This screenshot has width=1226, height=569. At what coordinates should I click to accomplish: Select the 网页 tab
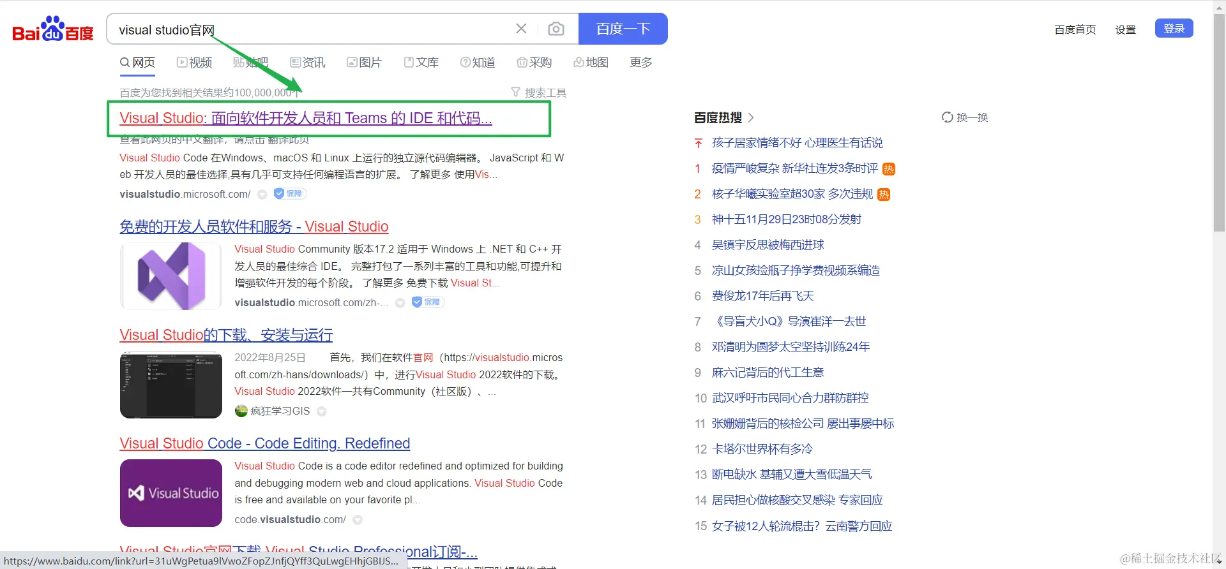pyautogui.click(x=138, y=63)
